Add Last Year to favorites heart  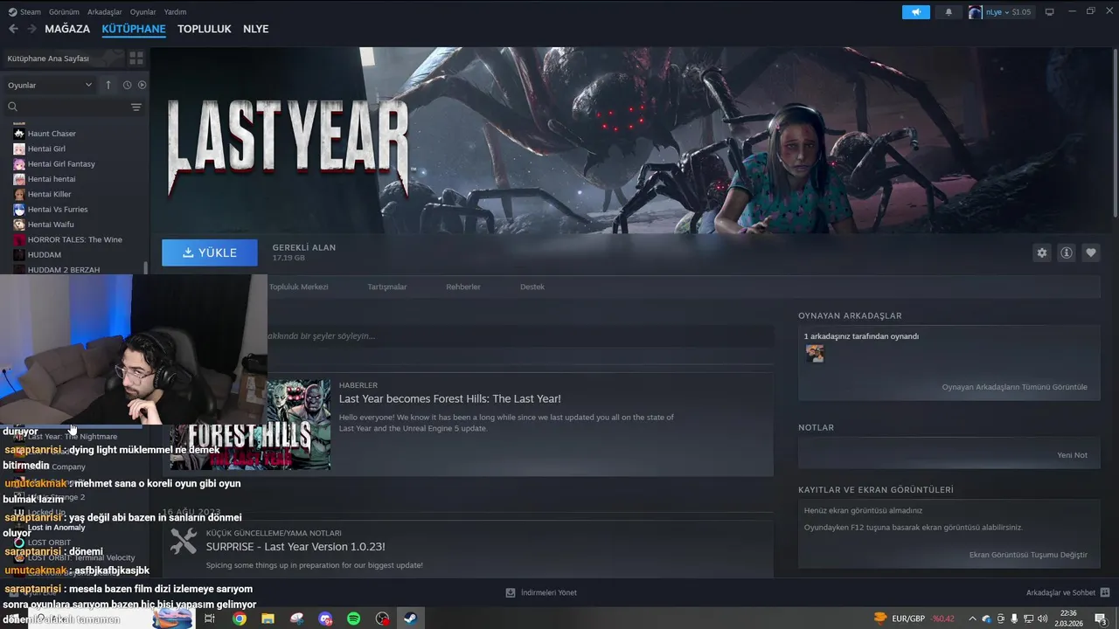click(1090, 252)
